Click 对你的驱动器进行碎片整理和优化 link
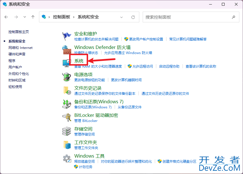The width and height of the screenshot is (243, 174). tap(126, 162)
